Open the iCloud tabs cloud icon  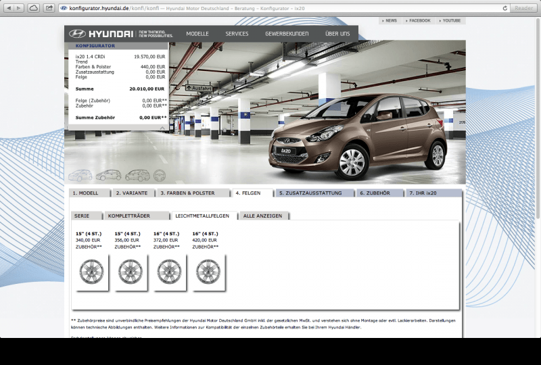(x=33, y=8)
